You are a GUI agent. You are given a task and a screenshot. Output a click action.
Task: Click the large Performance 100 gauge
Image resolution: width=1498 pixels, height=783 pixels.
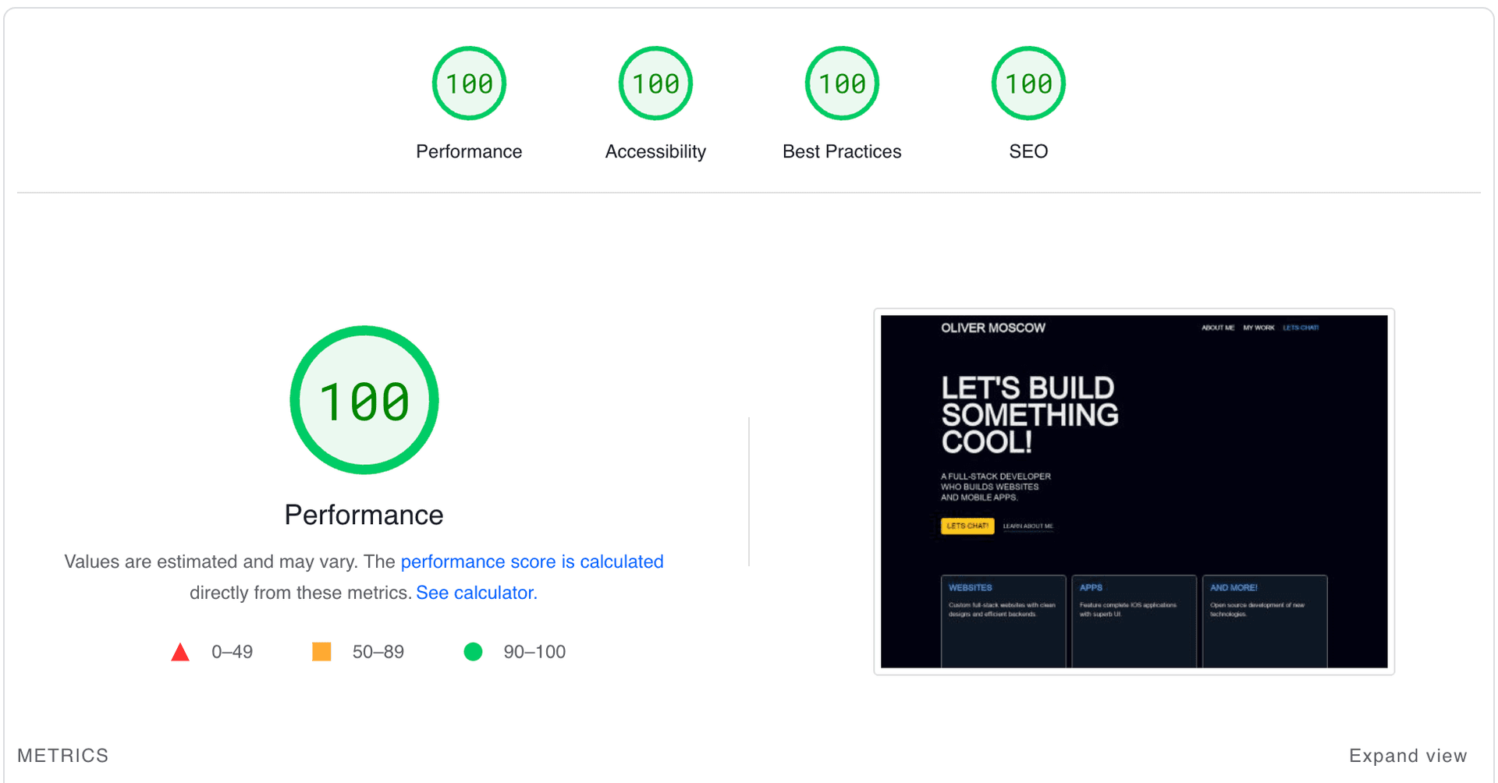click(364, 400)
